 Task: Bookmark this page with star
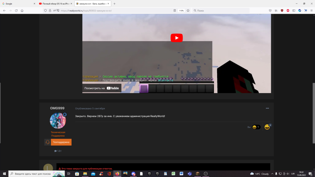(x=188, y=11)
